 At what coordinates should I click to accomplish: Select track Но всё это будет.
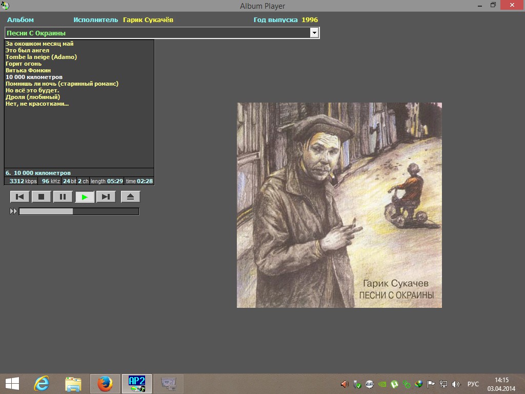[x=32, y=90]
